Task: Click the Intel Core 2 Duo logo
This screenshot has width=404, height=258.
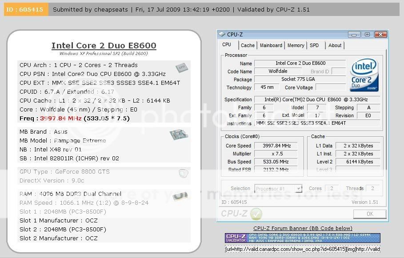Action: tap(364, 75)
